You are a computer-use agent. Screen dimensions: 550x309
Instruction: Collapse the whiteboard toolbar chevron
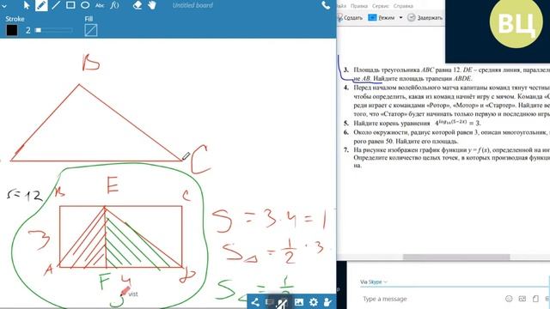tap(3, 6)
